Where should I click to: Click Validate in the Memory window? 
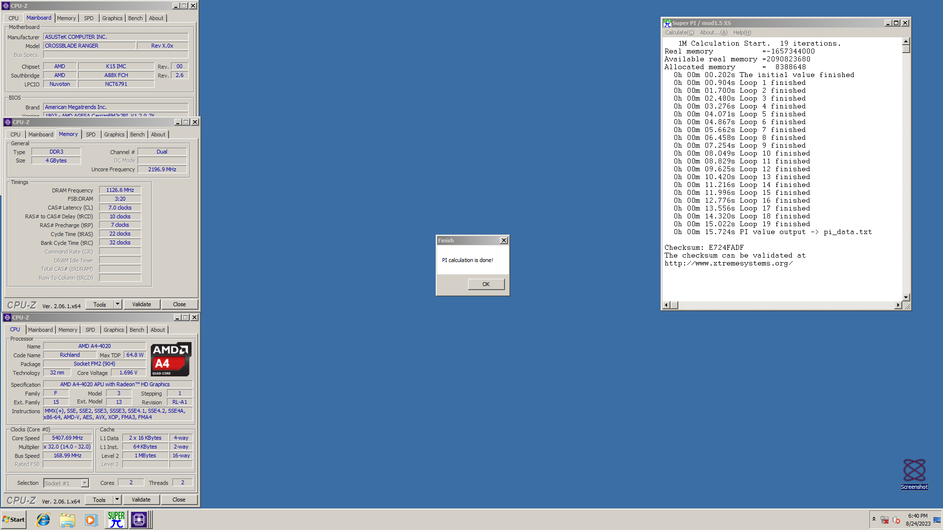(141, 304)
